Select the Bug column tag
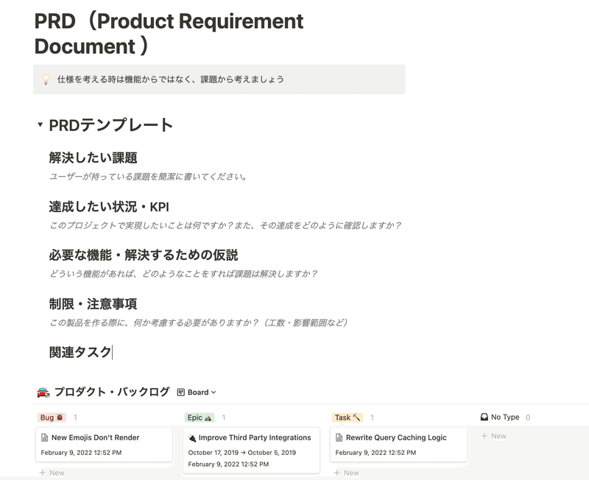The width and height of the screenshot is (589, 480). click(x=52, y=417)
